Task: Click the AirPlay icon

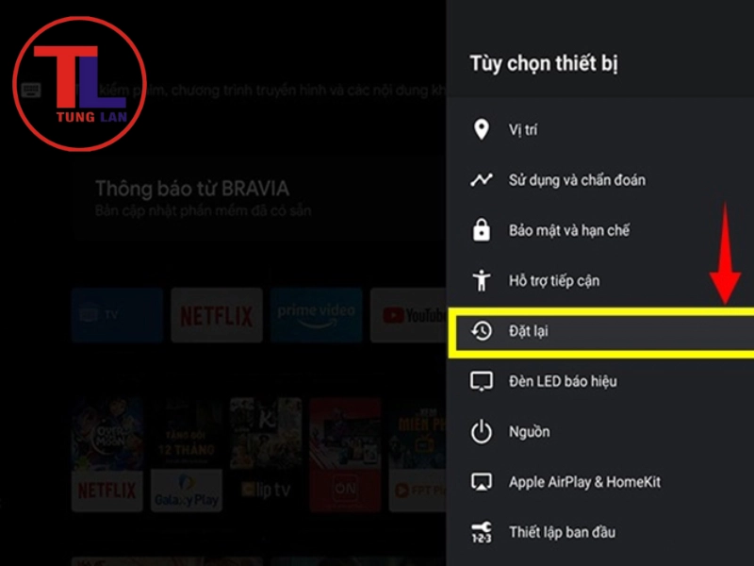Action: click(x=482, y=482)
